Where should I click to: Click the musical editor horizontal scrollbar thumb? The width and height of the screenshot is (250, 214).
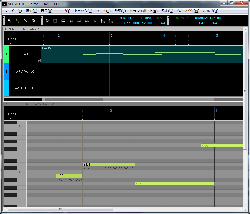(60, 209)
